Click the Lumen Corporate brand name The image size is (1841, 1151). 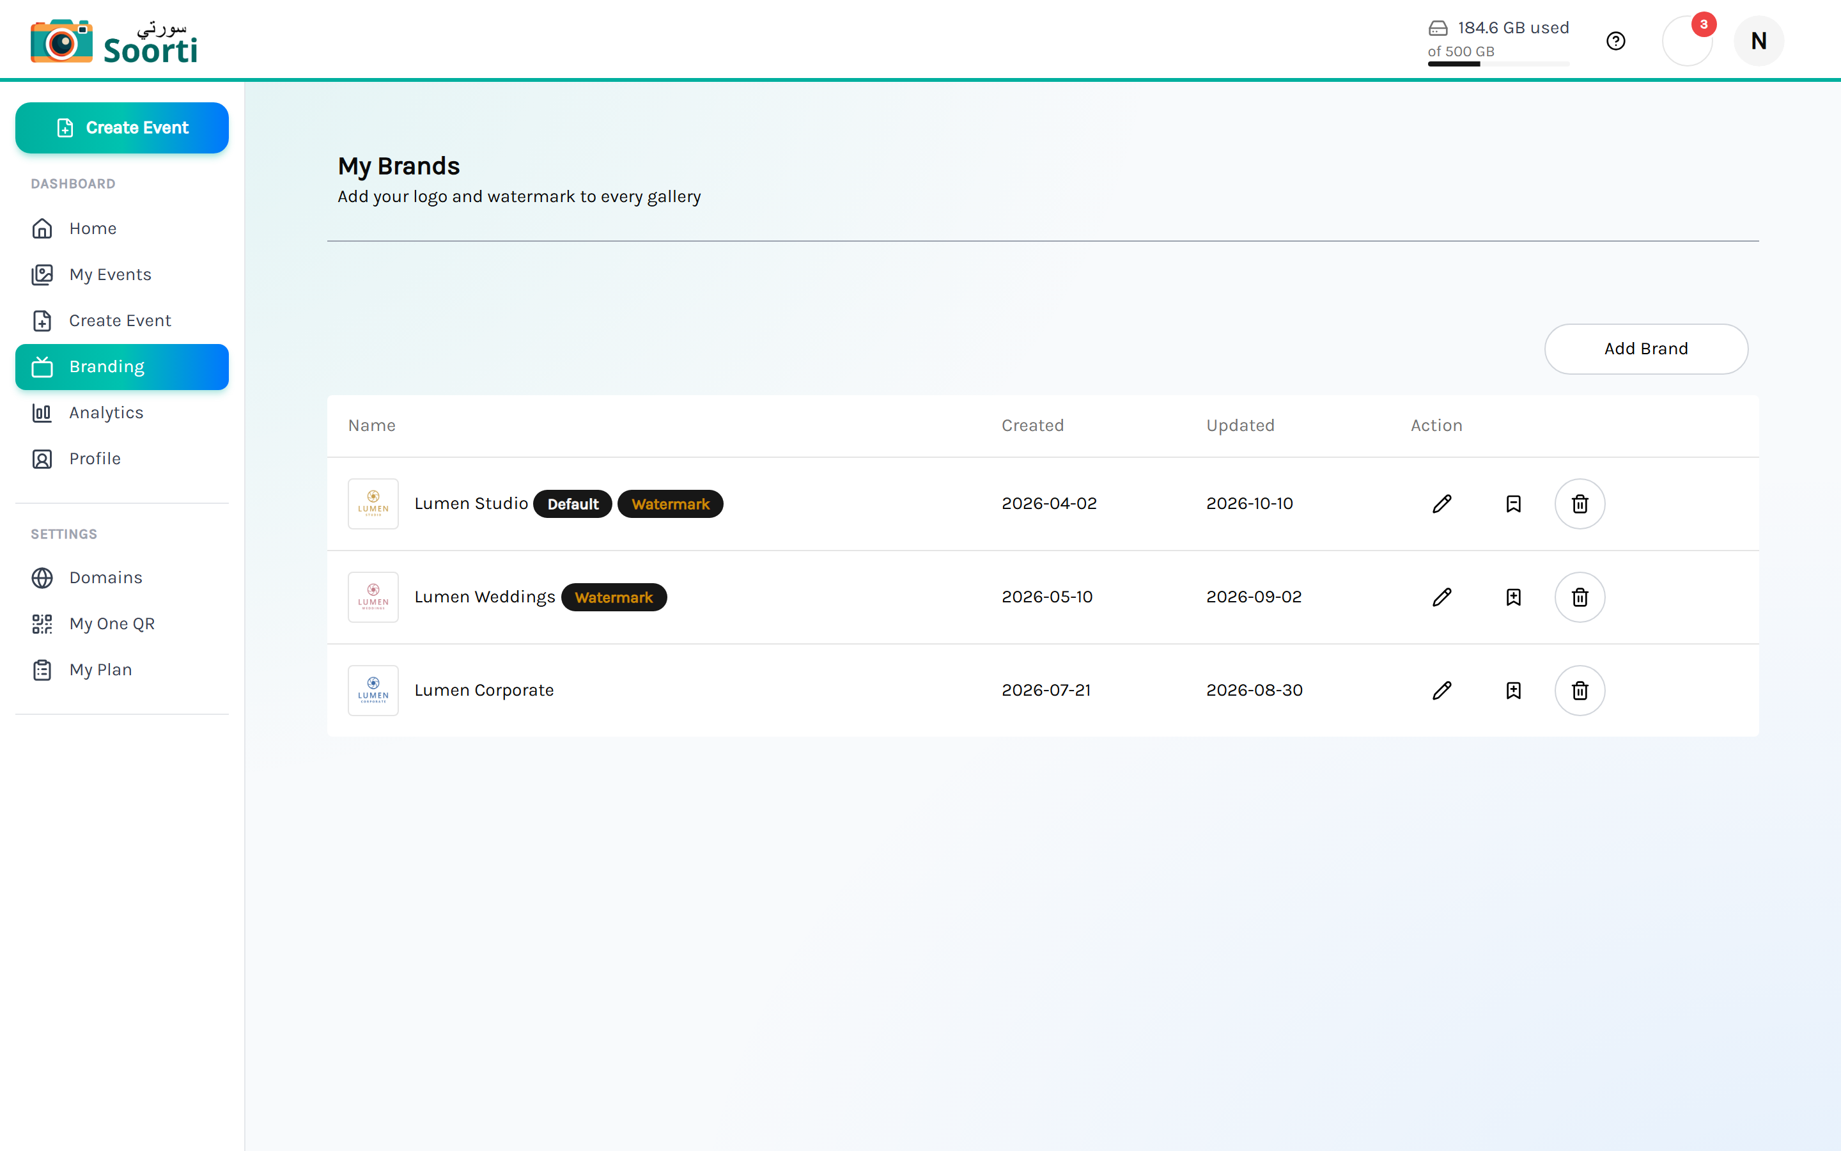(484, 691)
